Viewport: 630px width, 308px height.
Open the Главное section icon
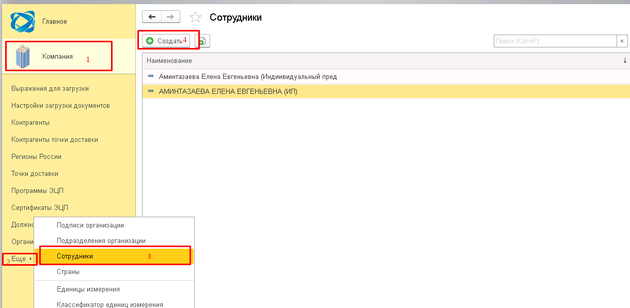tap(22, 21)
